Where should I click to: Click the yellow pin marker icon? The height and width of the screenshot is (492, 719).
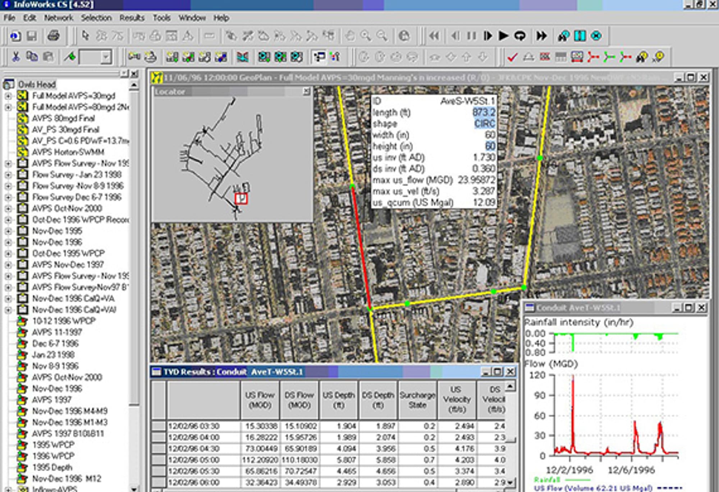click(x=658, y=57)
